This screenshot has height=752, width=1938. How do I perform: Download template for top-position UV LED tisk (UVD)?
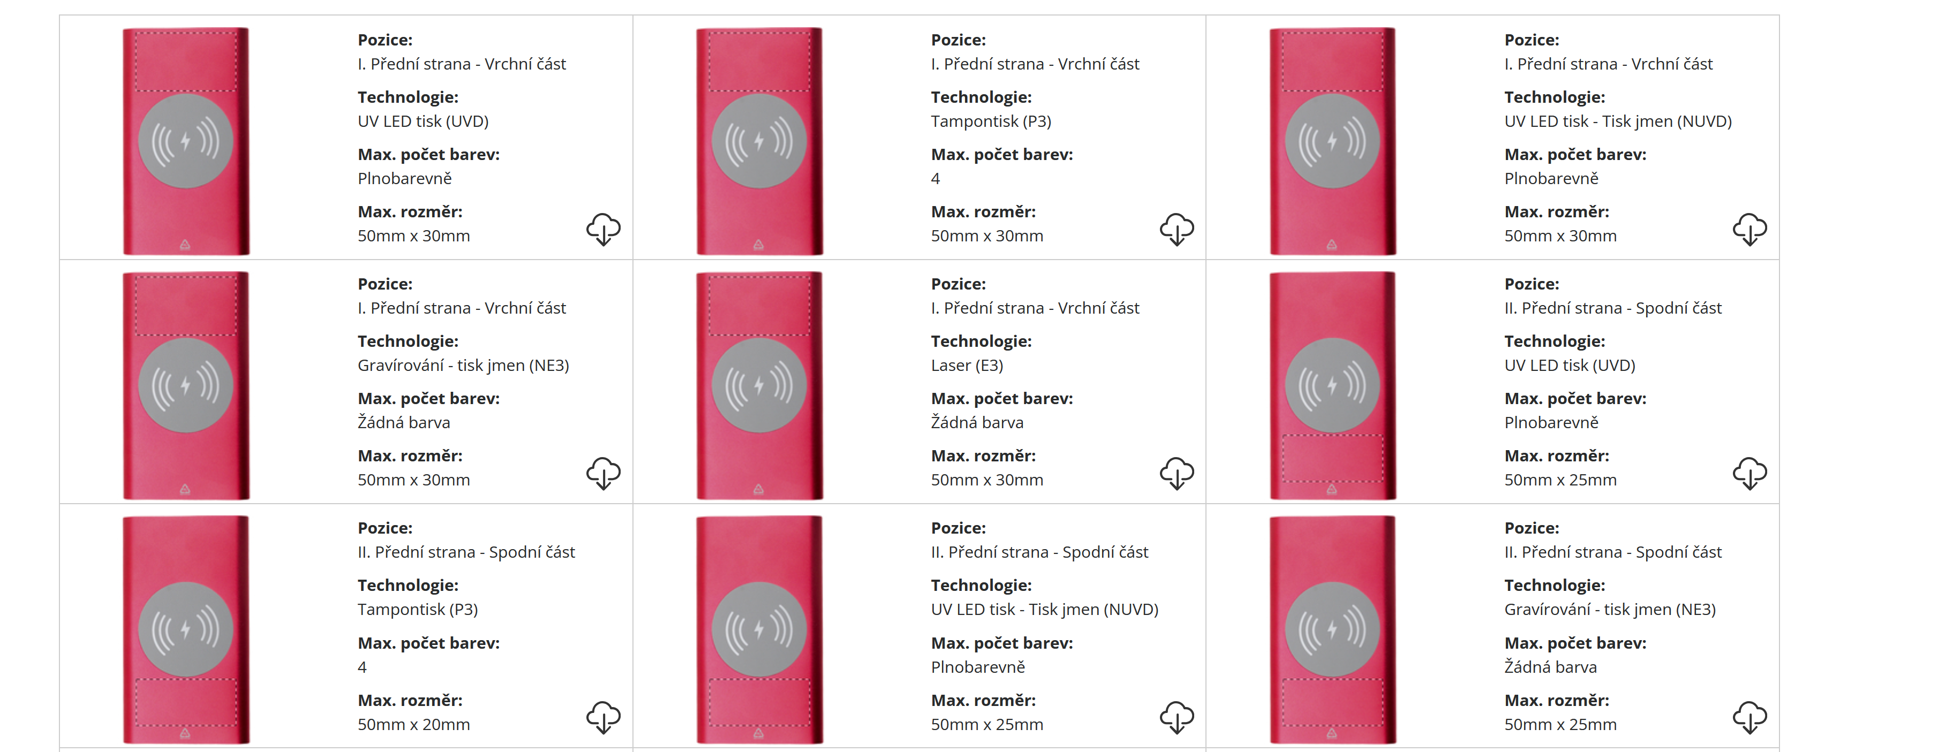pos(604,230)
